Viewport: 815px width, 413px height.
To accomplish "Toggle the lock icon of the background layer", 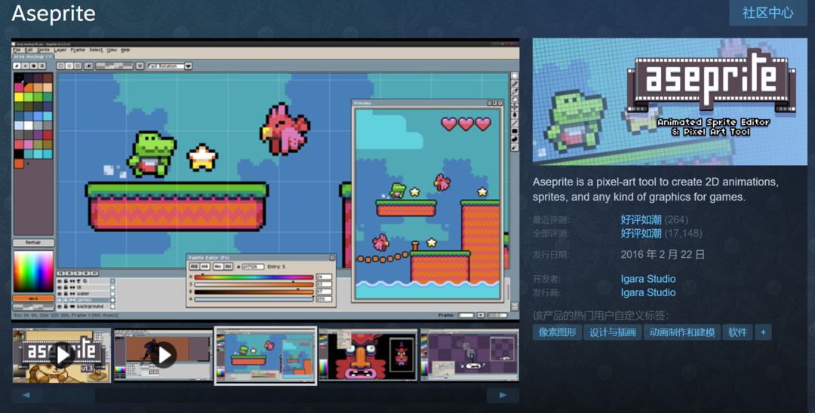I will [x=66, y=307].
